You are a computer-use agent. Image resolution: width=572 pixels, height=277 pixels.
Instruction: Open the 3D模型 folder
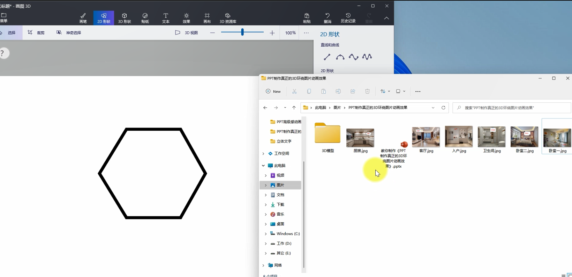[x=328, y=138]
